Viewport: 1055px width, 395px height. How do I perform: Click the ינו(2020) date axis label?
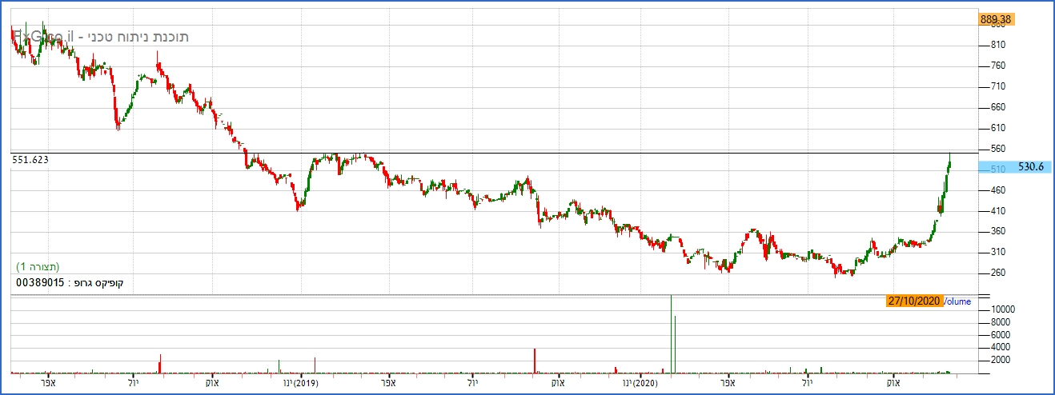(640, 384)
